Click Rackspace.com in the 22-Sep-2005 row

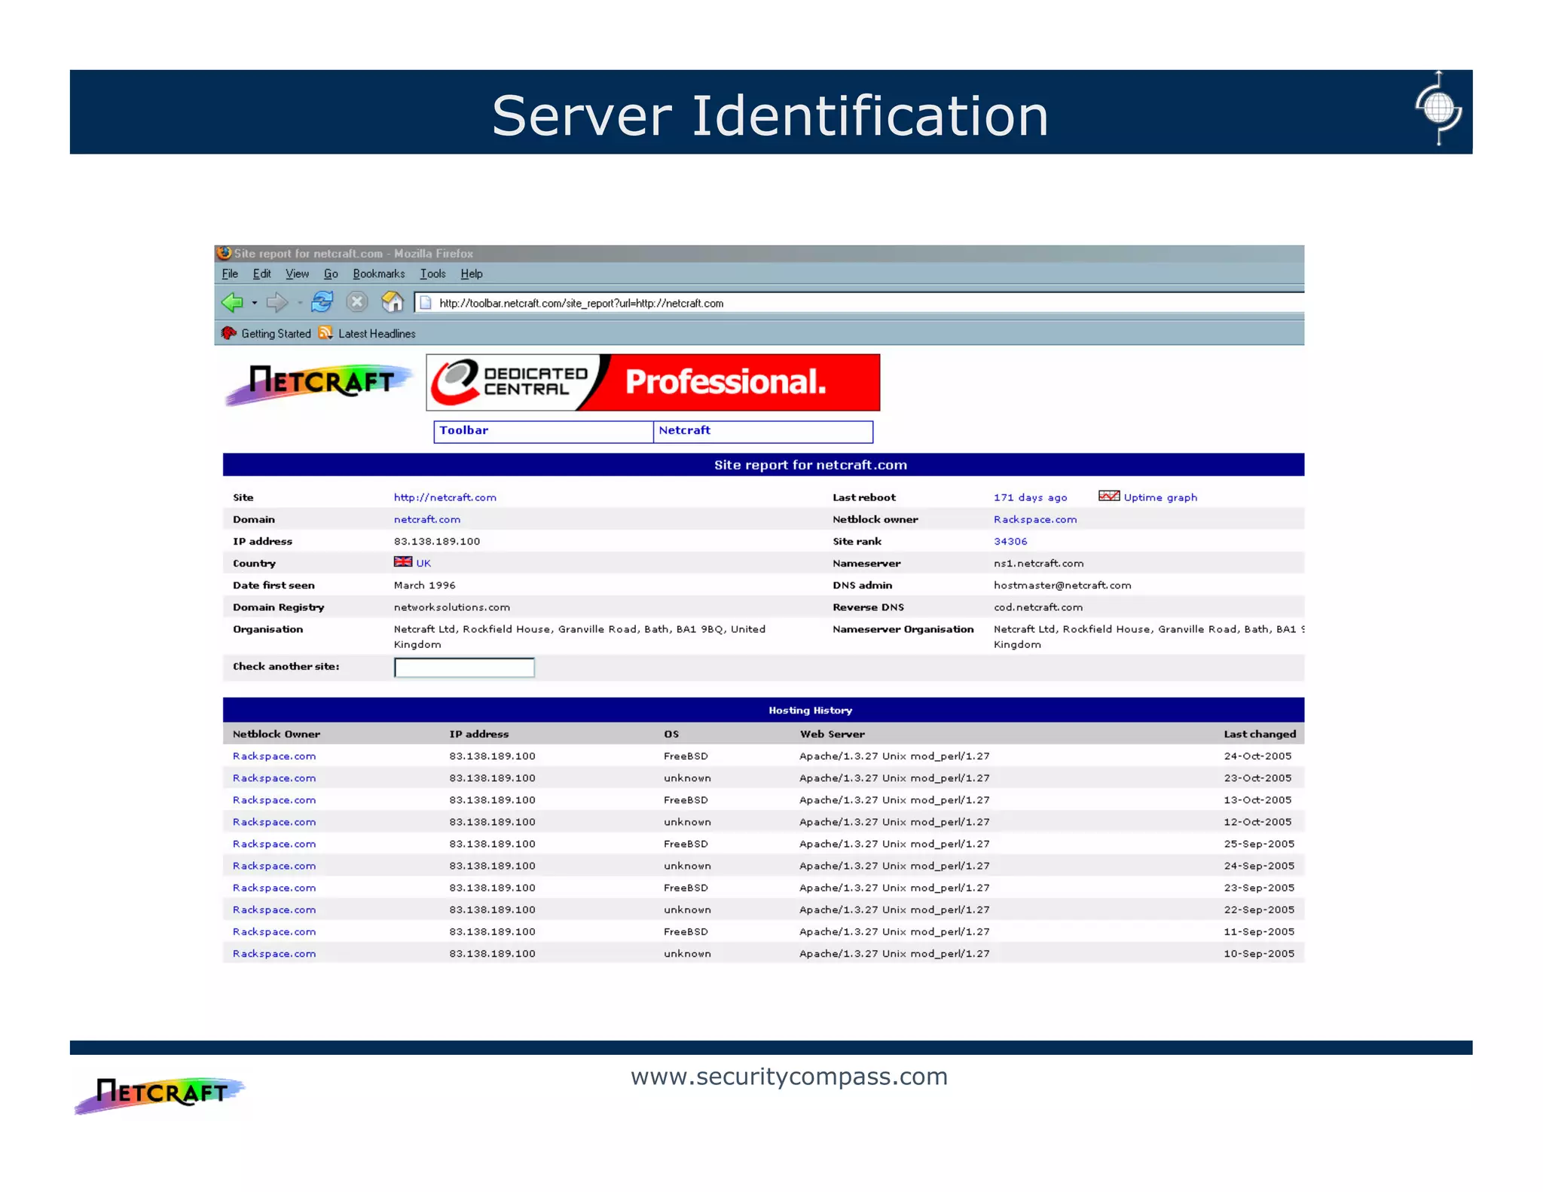pyautogui.click(x=274, y=909)
